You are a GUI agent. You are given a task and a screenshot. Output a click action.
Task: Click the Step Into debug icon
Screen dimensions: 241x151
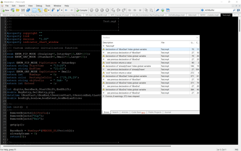tap(113, 10)
